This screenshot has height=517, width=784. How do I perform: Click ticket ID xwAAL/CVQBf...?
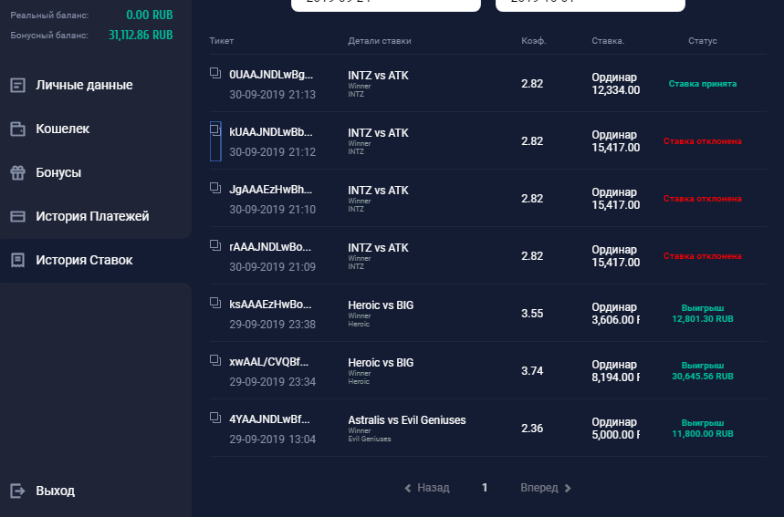point(269,362)
